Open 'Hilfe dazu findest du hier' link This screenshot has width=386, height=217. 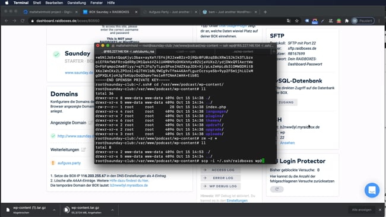pyautogui.click(x=129, y=181)
